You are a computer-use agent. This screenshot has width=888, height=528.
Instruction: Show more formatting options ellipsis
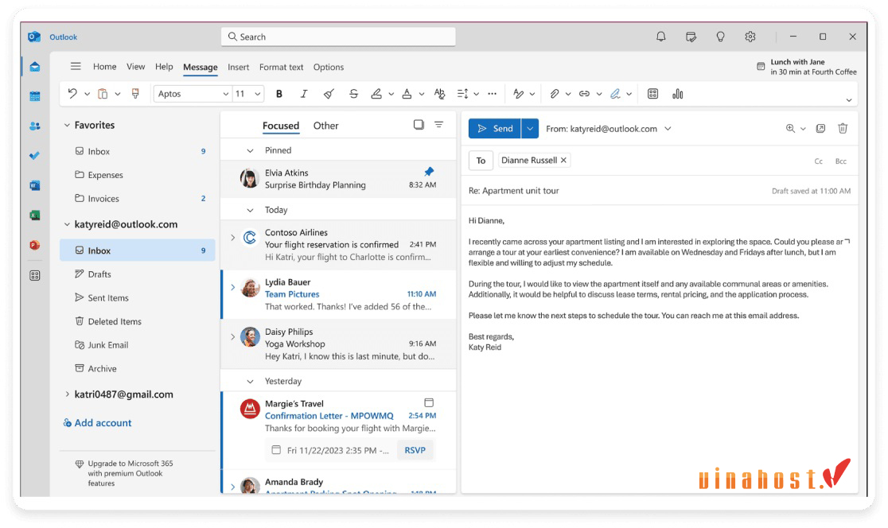pos(492,94)
